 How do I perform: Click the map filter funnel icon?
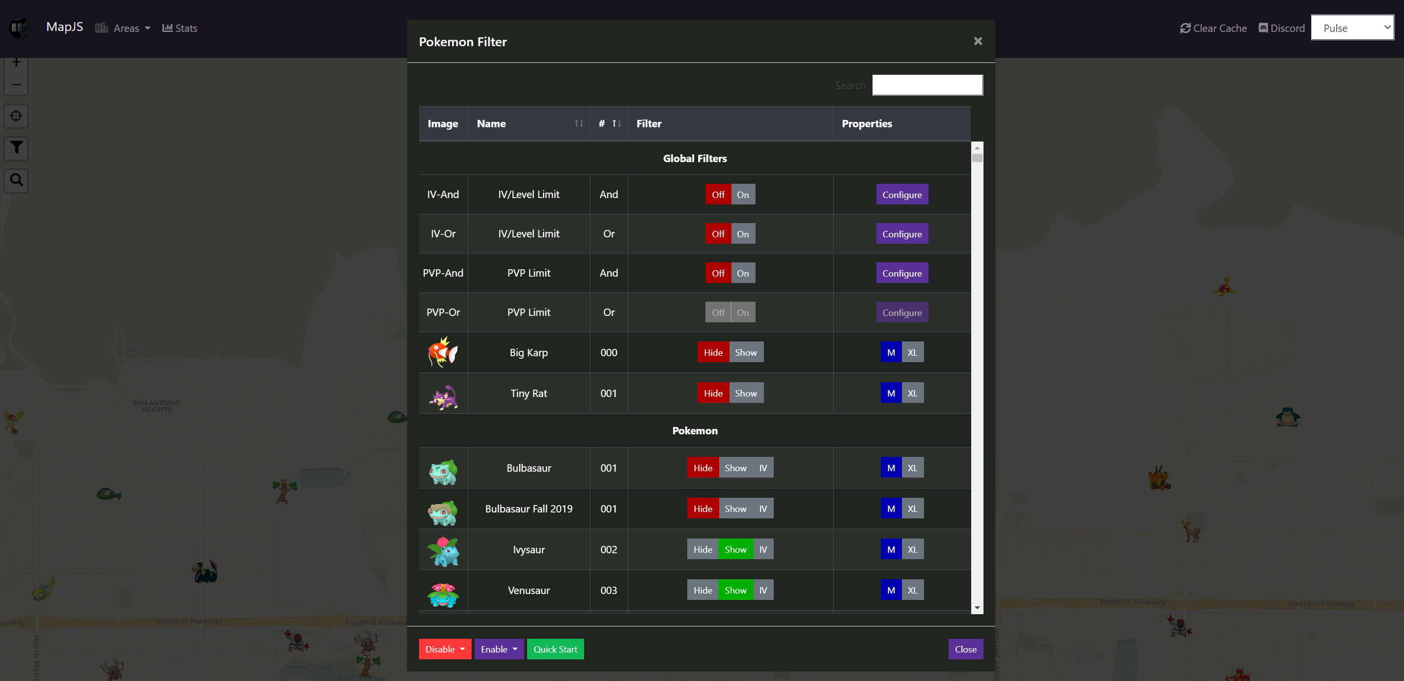(16, 148)
